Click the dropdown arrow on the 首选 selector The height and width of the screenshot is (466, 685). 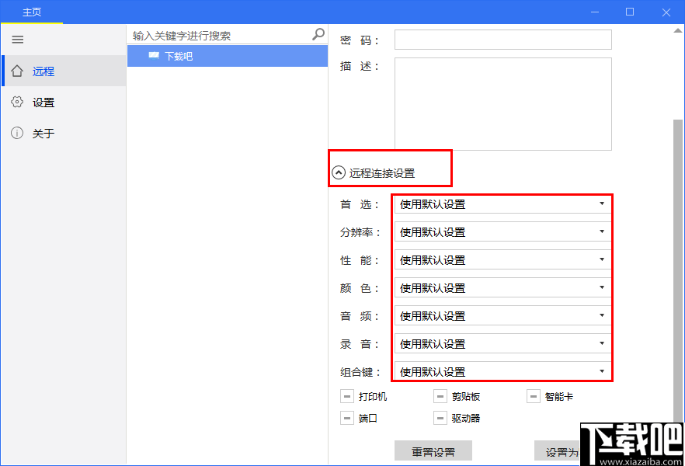tap(603, 204)
